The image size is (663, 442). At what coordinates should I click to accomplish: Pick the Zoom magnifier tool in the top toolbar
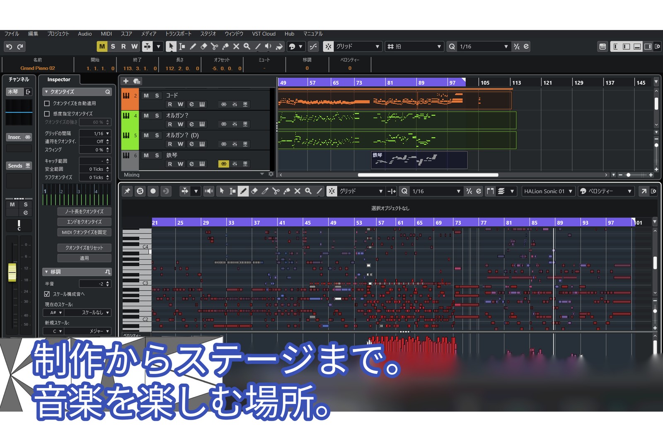click(247, 46)
